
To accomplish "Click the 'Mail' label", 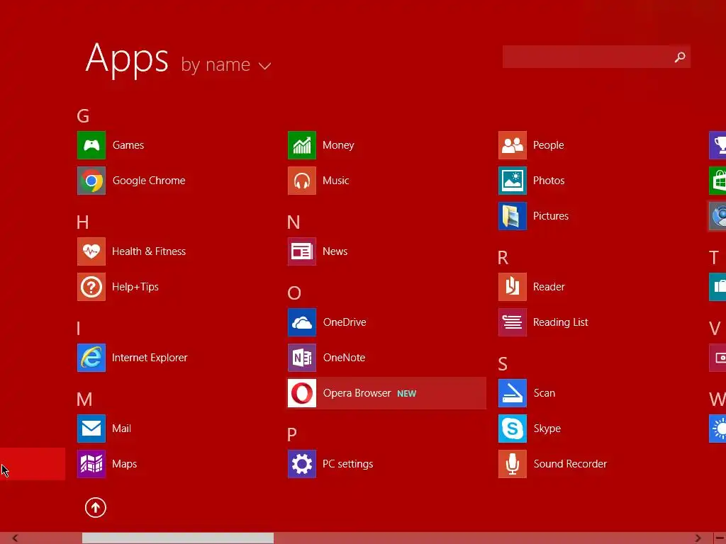I will 121,429.
